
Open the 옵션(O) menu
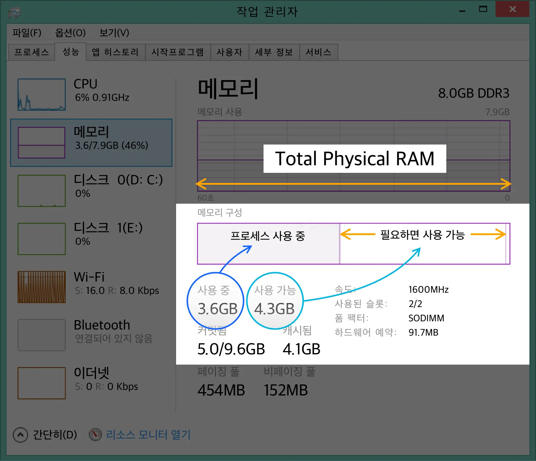click(70, 32)
